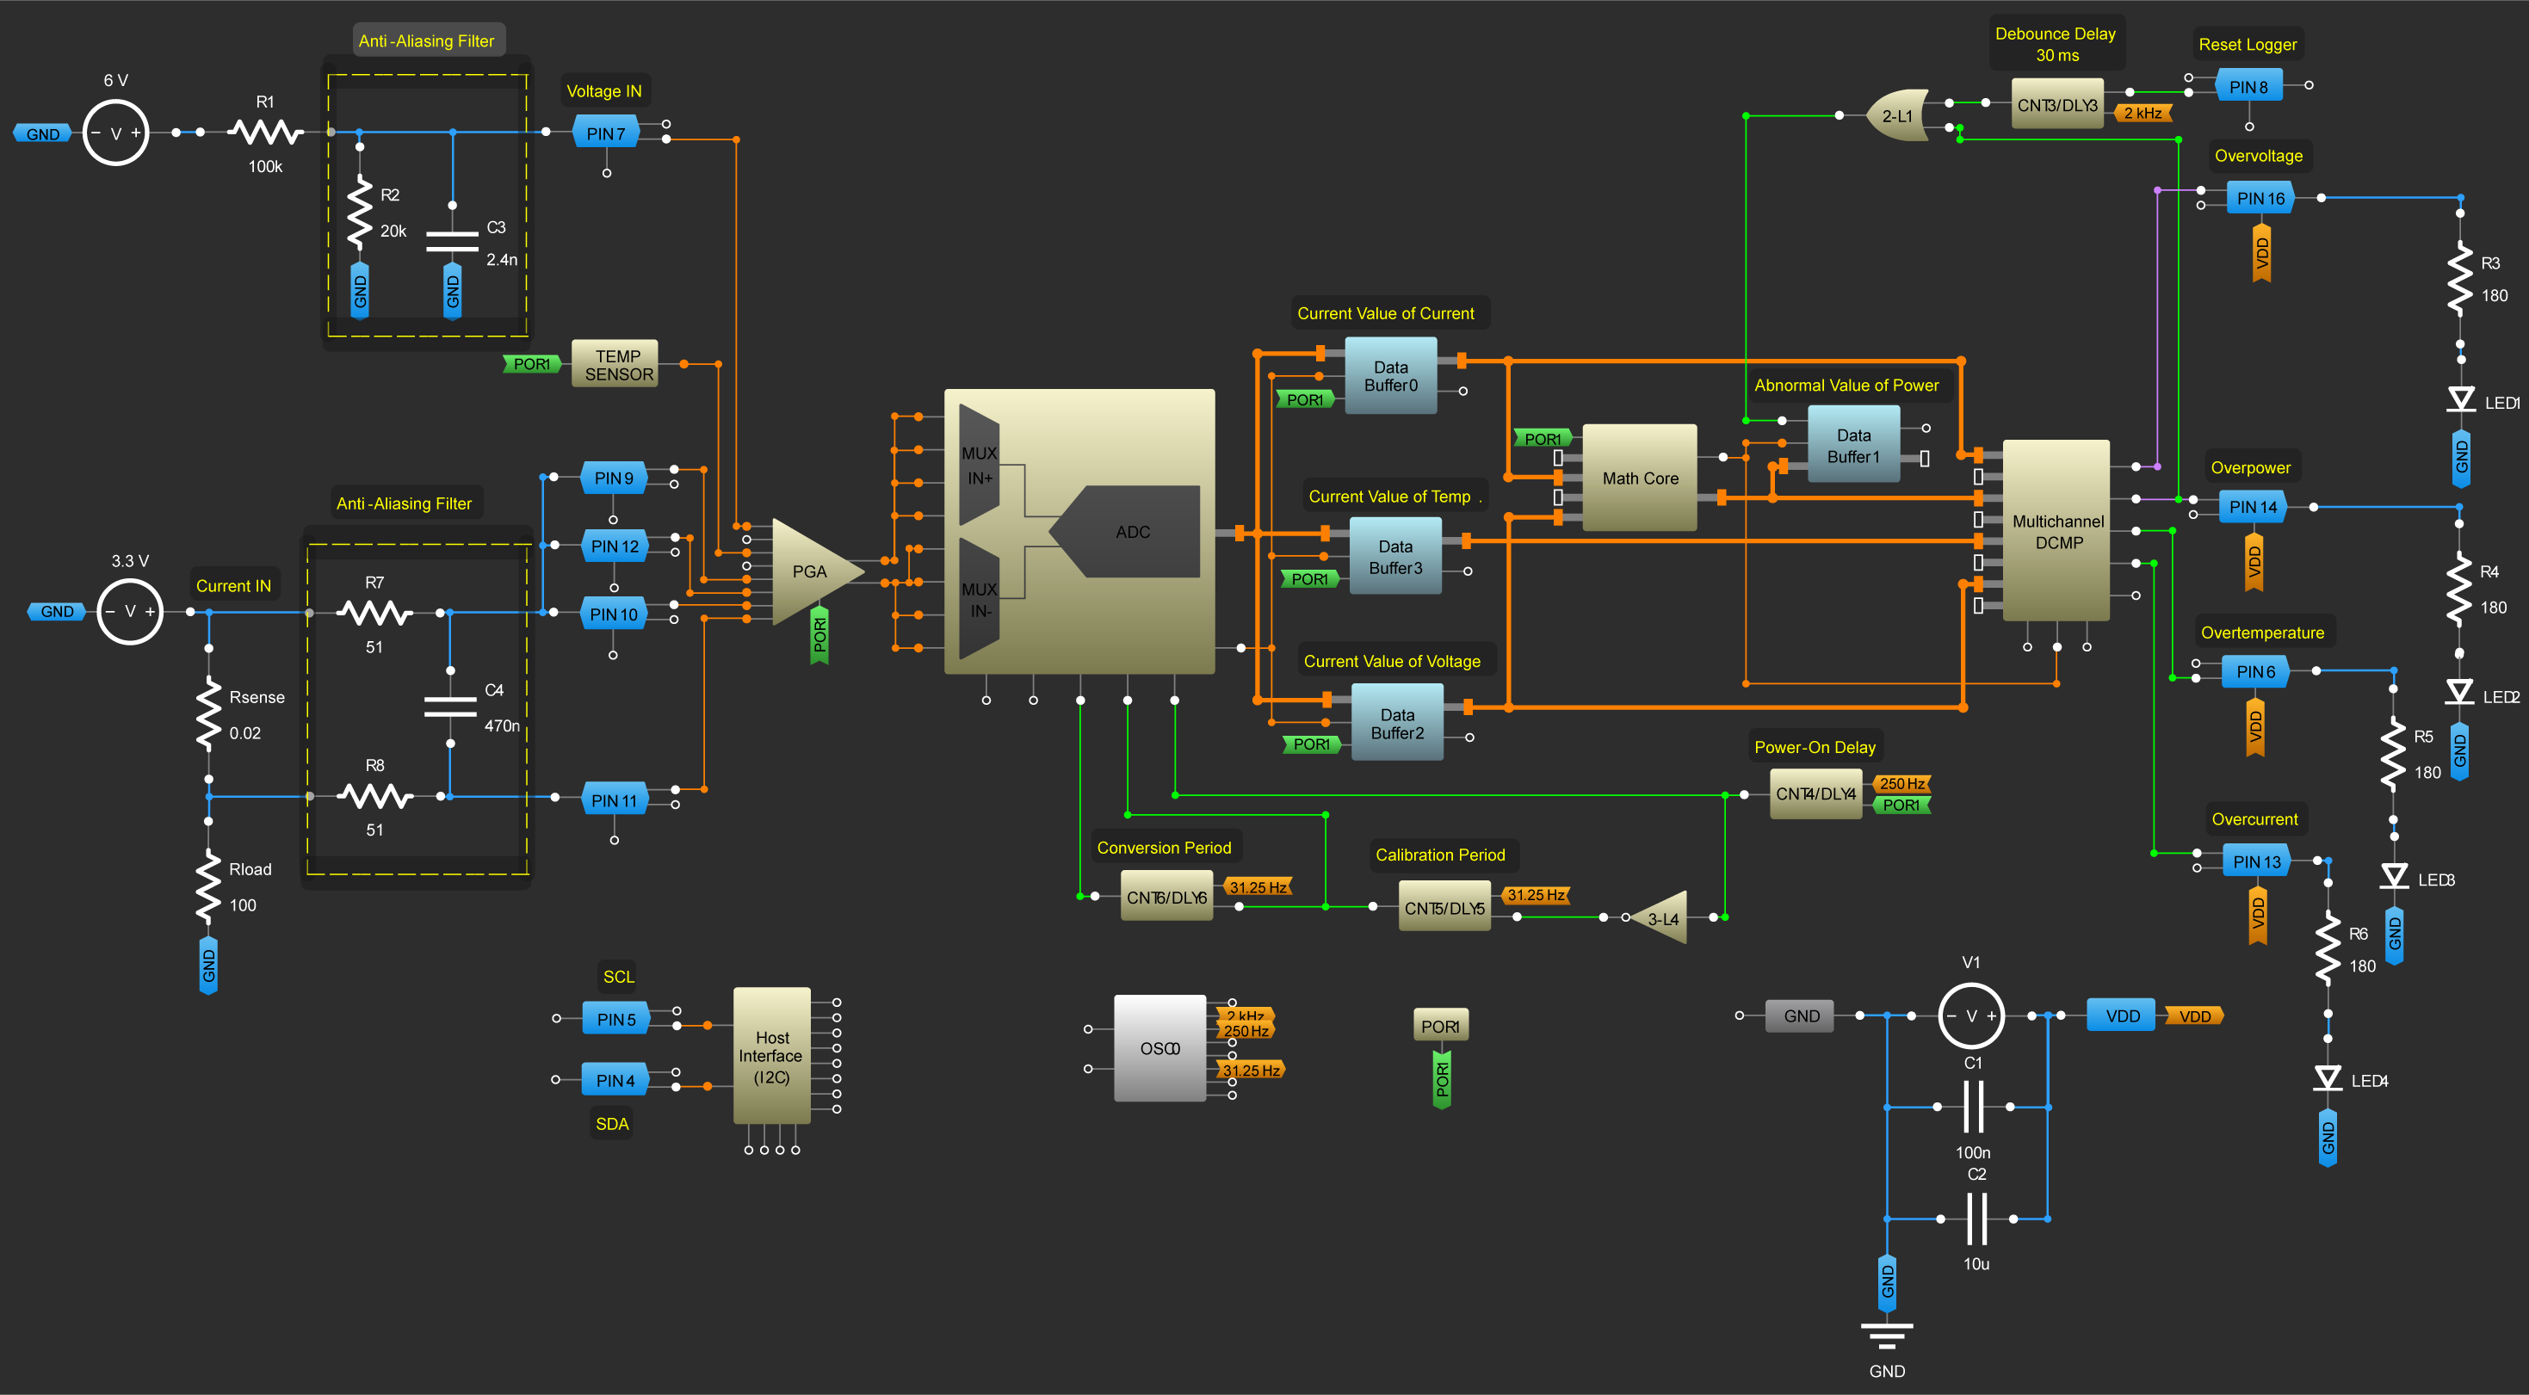Click the Math Core block

[x=1640, y=478]
